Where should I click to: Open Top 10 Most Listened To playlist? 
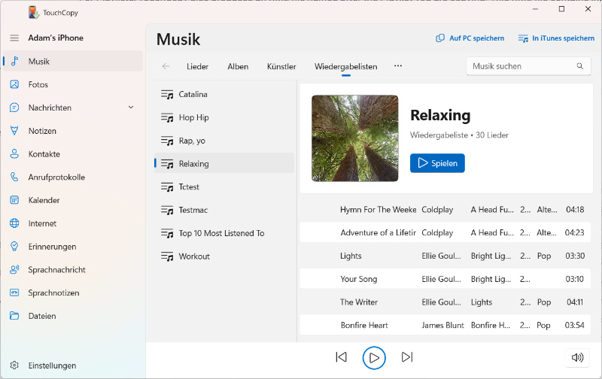(224, 233)
